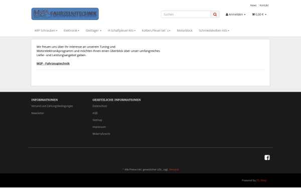The width and height of the screenshot is (301, 188).
Task: Click the 'Alle Preise inkl. gesetzlicher USt.' note
Action: (145, 169)
